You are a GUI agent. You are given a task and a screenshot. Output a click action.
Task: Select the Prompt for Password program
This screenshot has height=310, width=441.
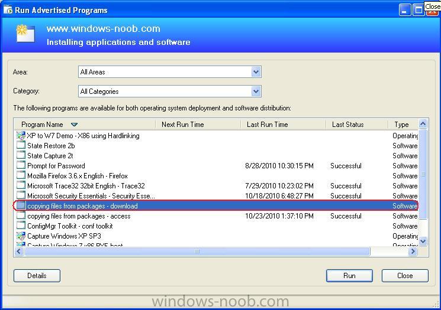click(x=56, y=166)
